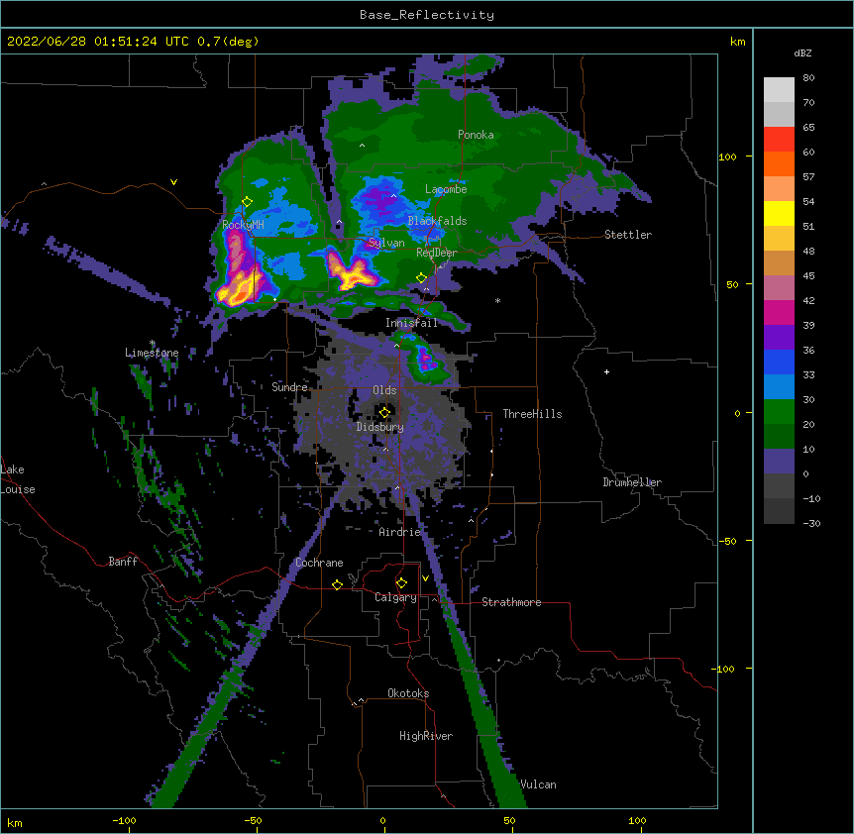Screen dimensions: 854x834
Task: Select the RedDeer city label
Action: pos(437,253)
